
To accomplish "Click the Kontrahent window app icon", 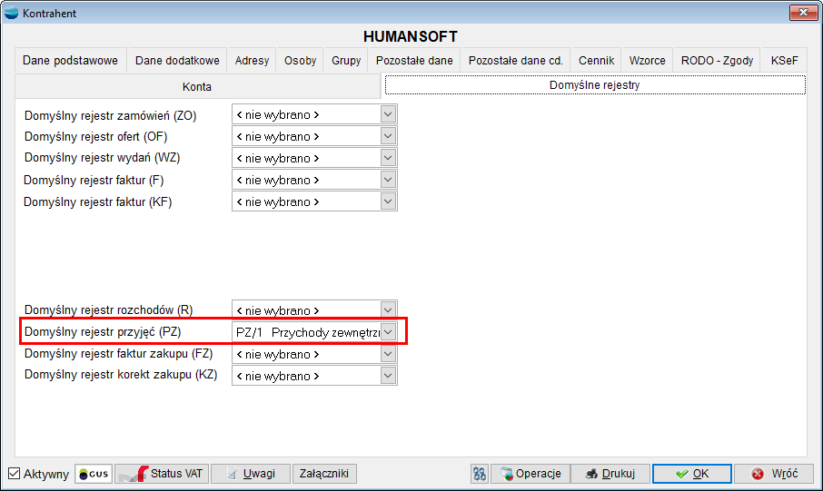I will pyautogui.click(x=11, y=13).
